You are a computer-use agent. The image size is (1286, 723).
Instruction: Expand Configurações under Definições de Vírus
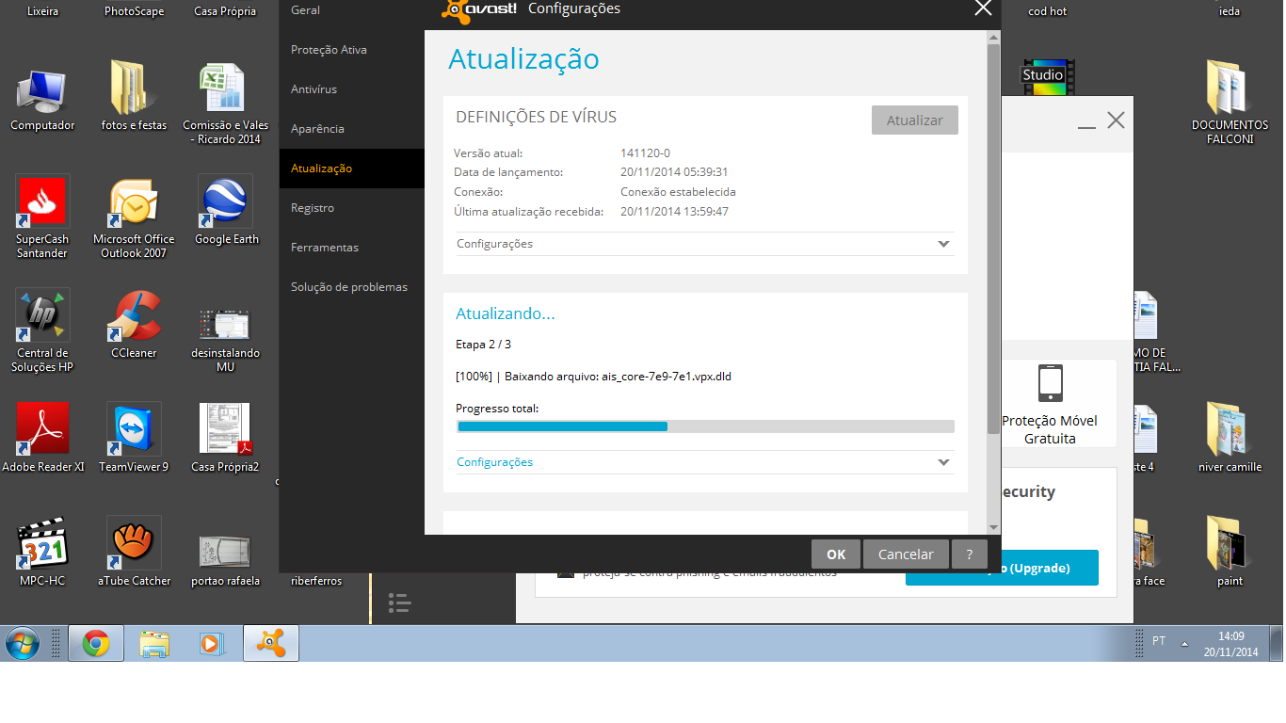[x=943, y=244]
